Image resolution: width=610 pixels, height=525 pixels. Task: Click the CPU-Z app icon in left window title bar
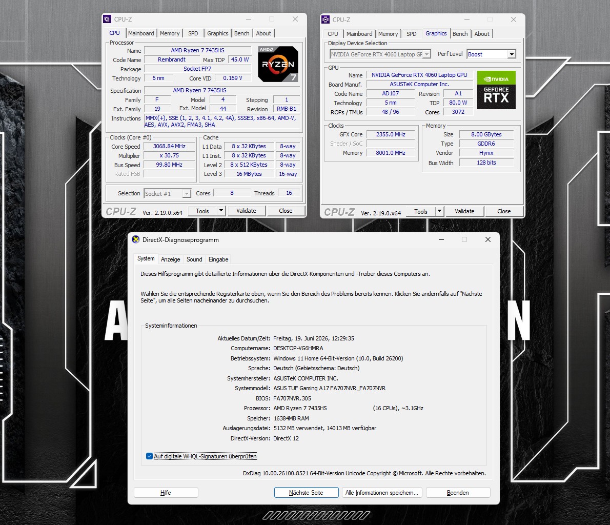pyautogui.click(x=107, y=19)
